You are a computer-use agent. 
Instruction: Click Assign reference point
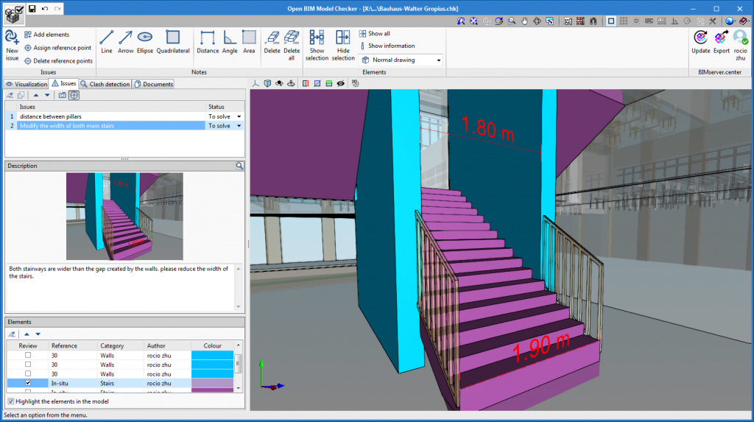pyautogui.click(x=57, y=48)
